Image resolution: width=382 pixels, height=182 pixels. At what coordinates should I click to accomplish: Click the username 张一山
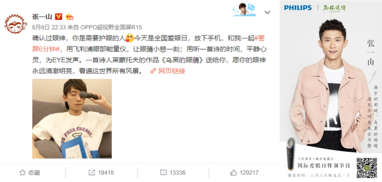click(42, 17)
